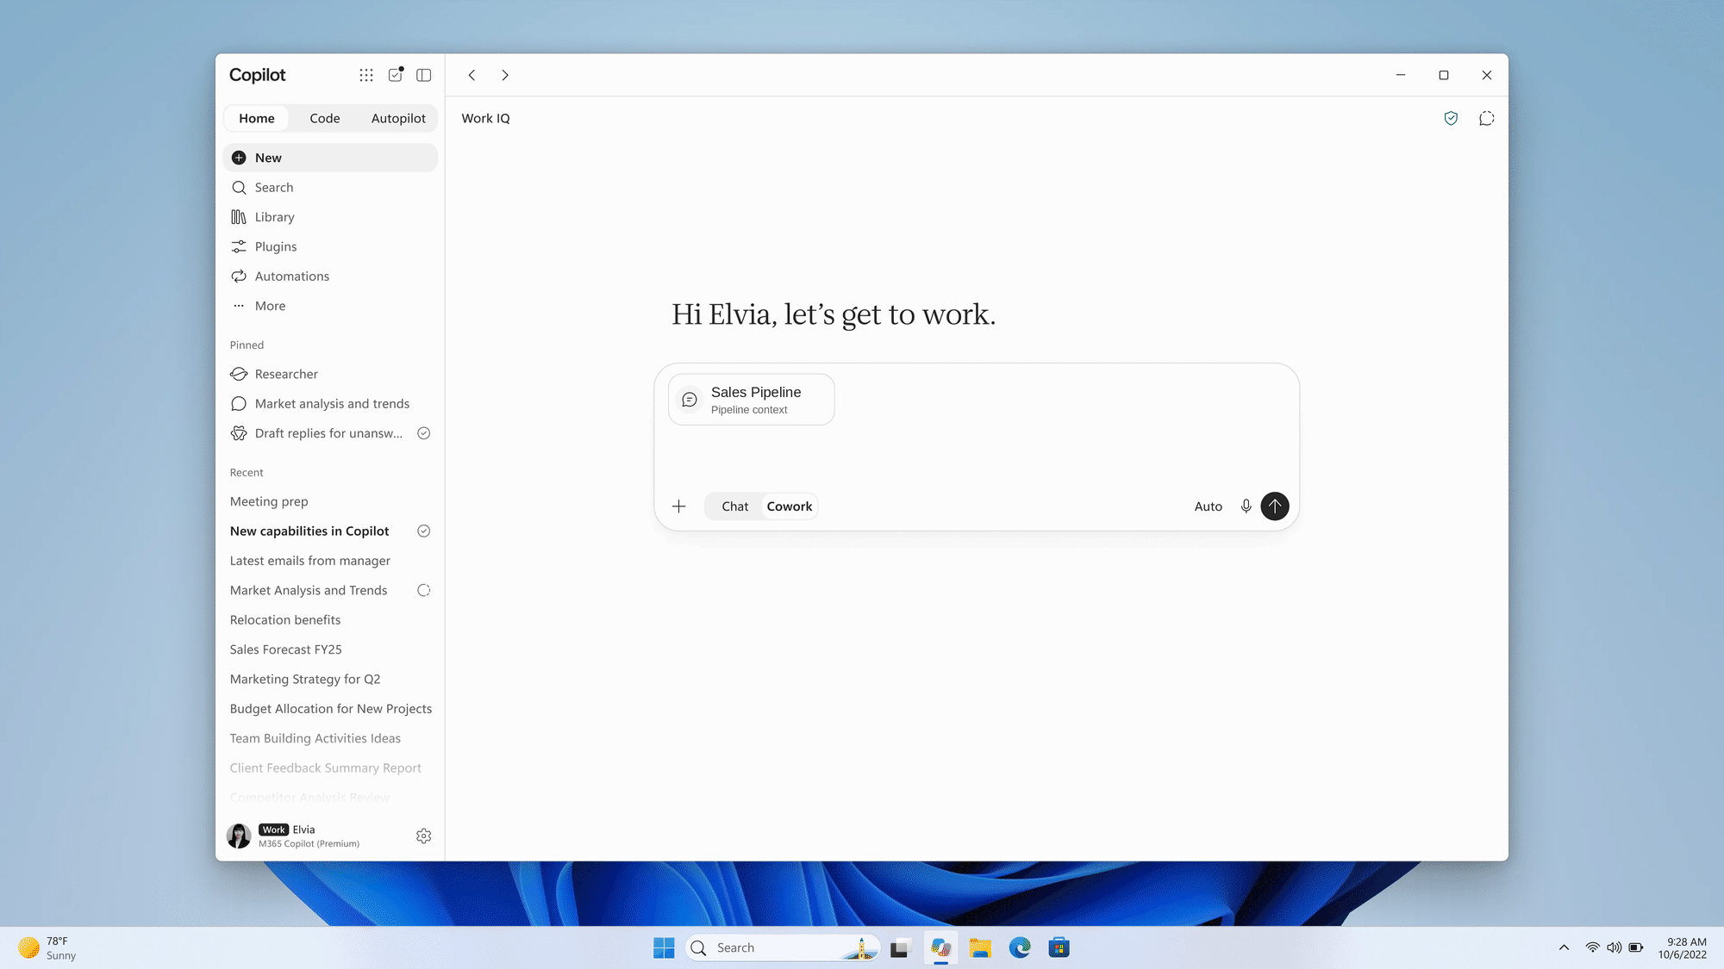
Task: Click check status on Draft replies item
Action: pos(423,433)
